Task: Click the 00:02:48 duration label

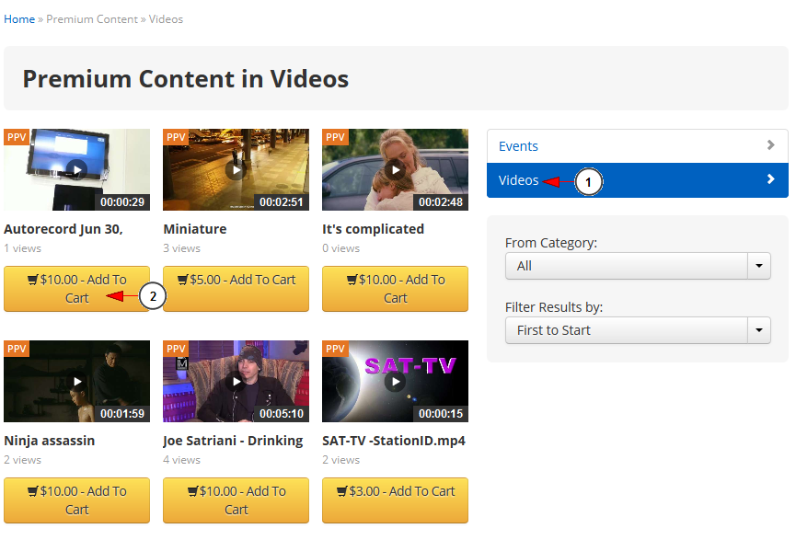Action: pyautogui.click(x=441, y=202)
